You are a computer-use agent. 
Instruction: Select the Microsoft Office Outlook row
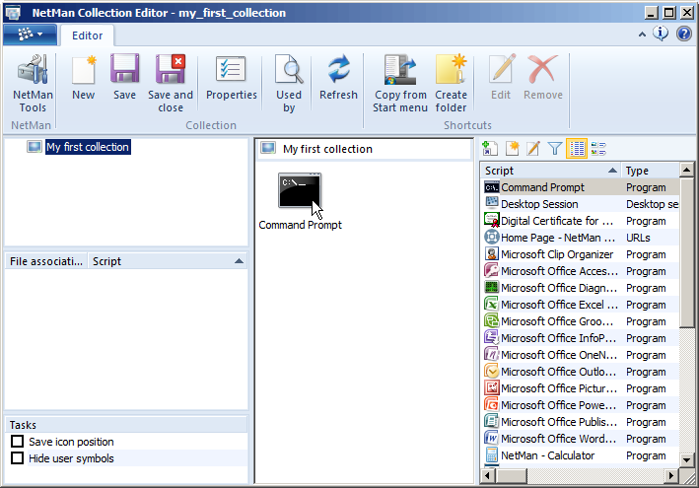point(581,372)
